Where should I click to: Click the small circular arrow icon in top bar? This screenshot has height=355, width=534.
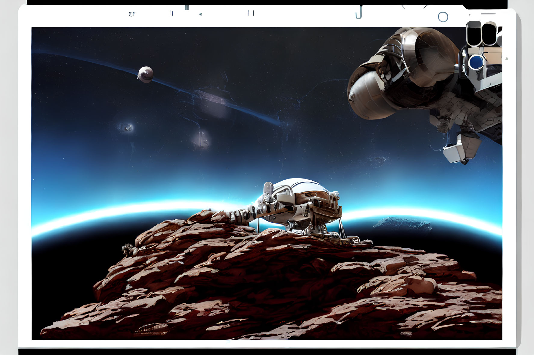[x=131, y=14]
